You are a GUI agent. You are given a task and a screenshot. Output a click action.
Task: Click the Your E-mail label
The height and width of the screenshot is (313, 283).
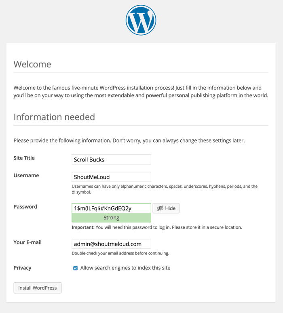click(x=27, y=242)
